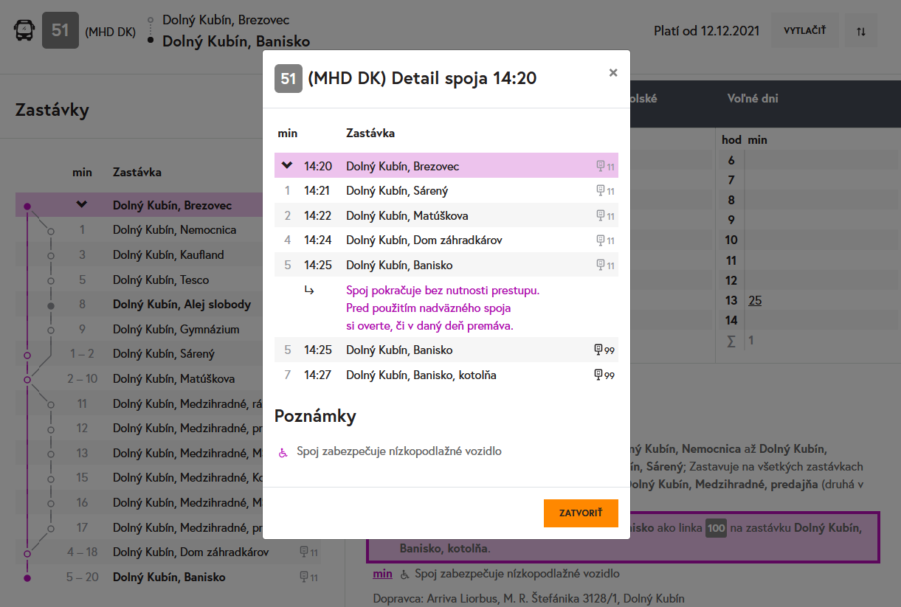Click the bus icon in header
This screenshot has width=901, height=607.
click(x=24, y=31)
